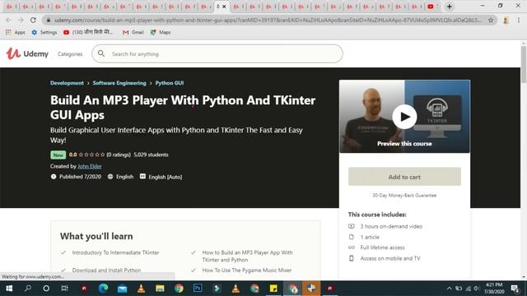Screen dimensions: 527x296
Task: Play the course preview video
Action: tap(404, 117)
